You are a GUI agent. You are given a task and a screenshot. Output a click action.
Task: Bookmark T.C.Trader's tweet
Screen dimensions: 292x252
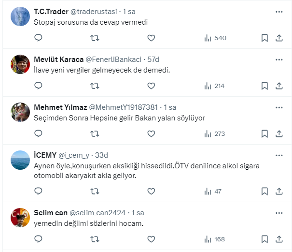(264, 38)
